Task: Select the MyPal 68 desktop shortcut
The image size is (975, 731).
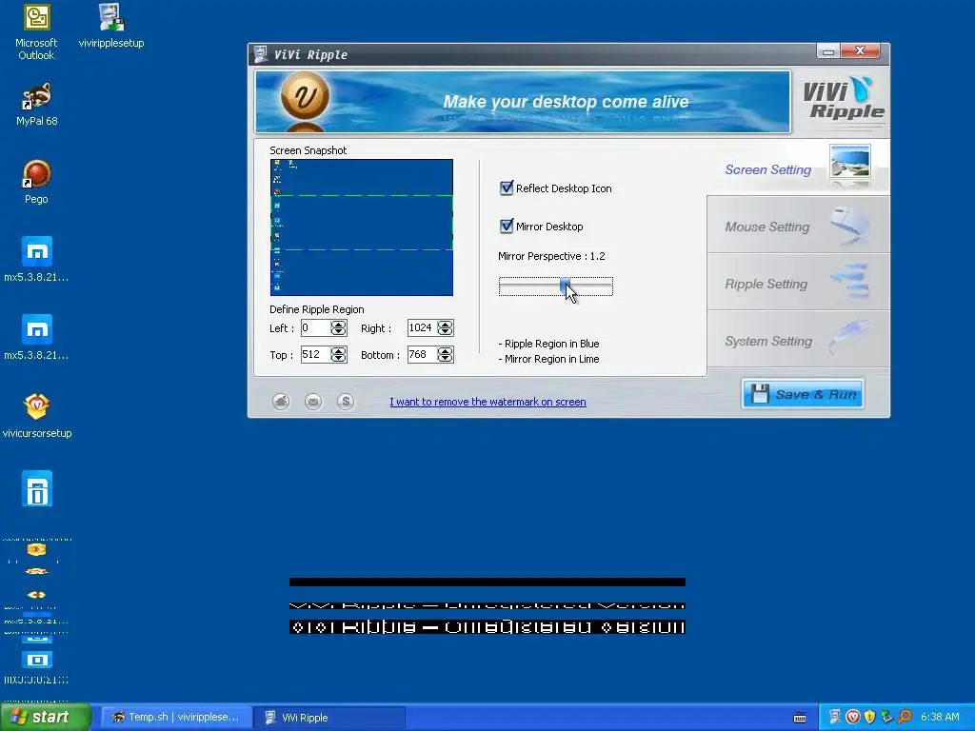Action: point(37,105)
